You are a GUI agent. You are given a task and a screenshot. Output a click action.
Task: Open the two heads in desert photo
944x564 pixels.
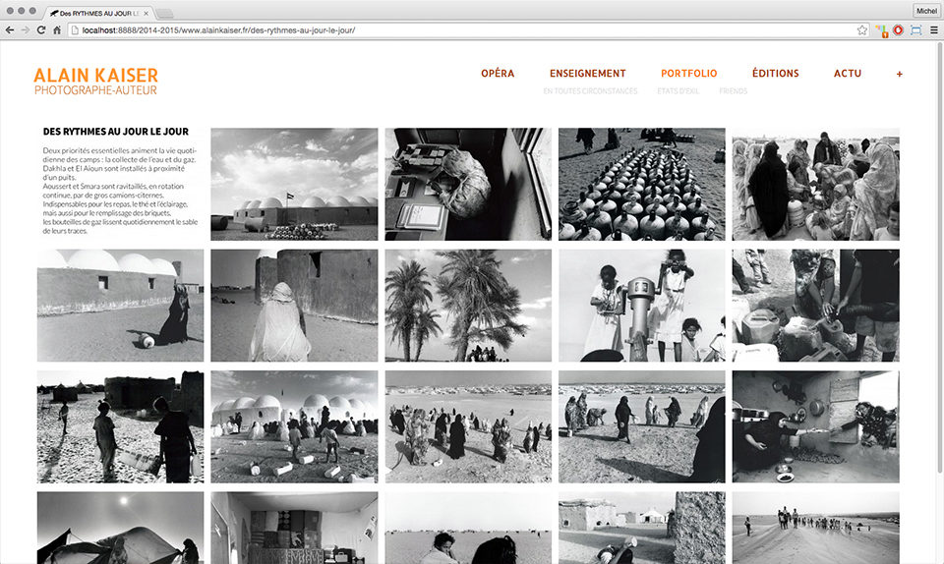[468, 528]
